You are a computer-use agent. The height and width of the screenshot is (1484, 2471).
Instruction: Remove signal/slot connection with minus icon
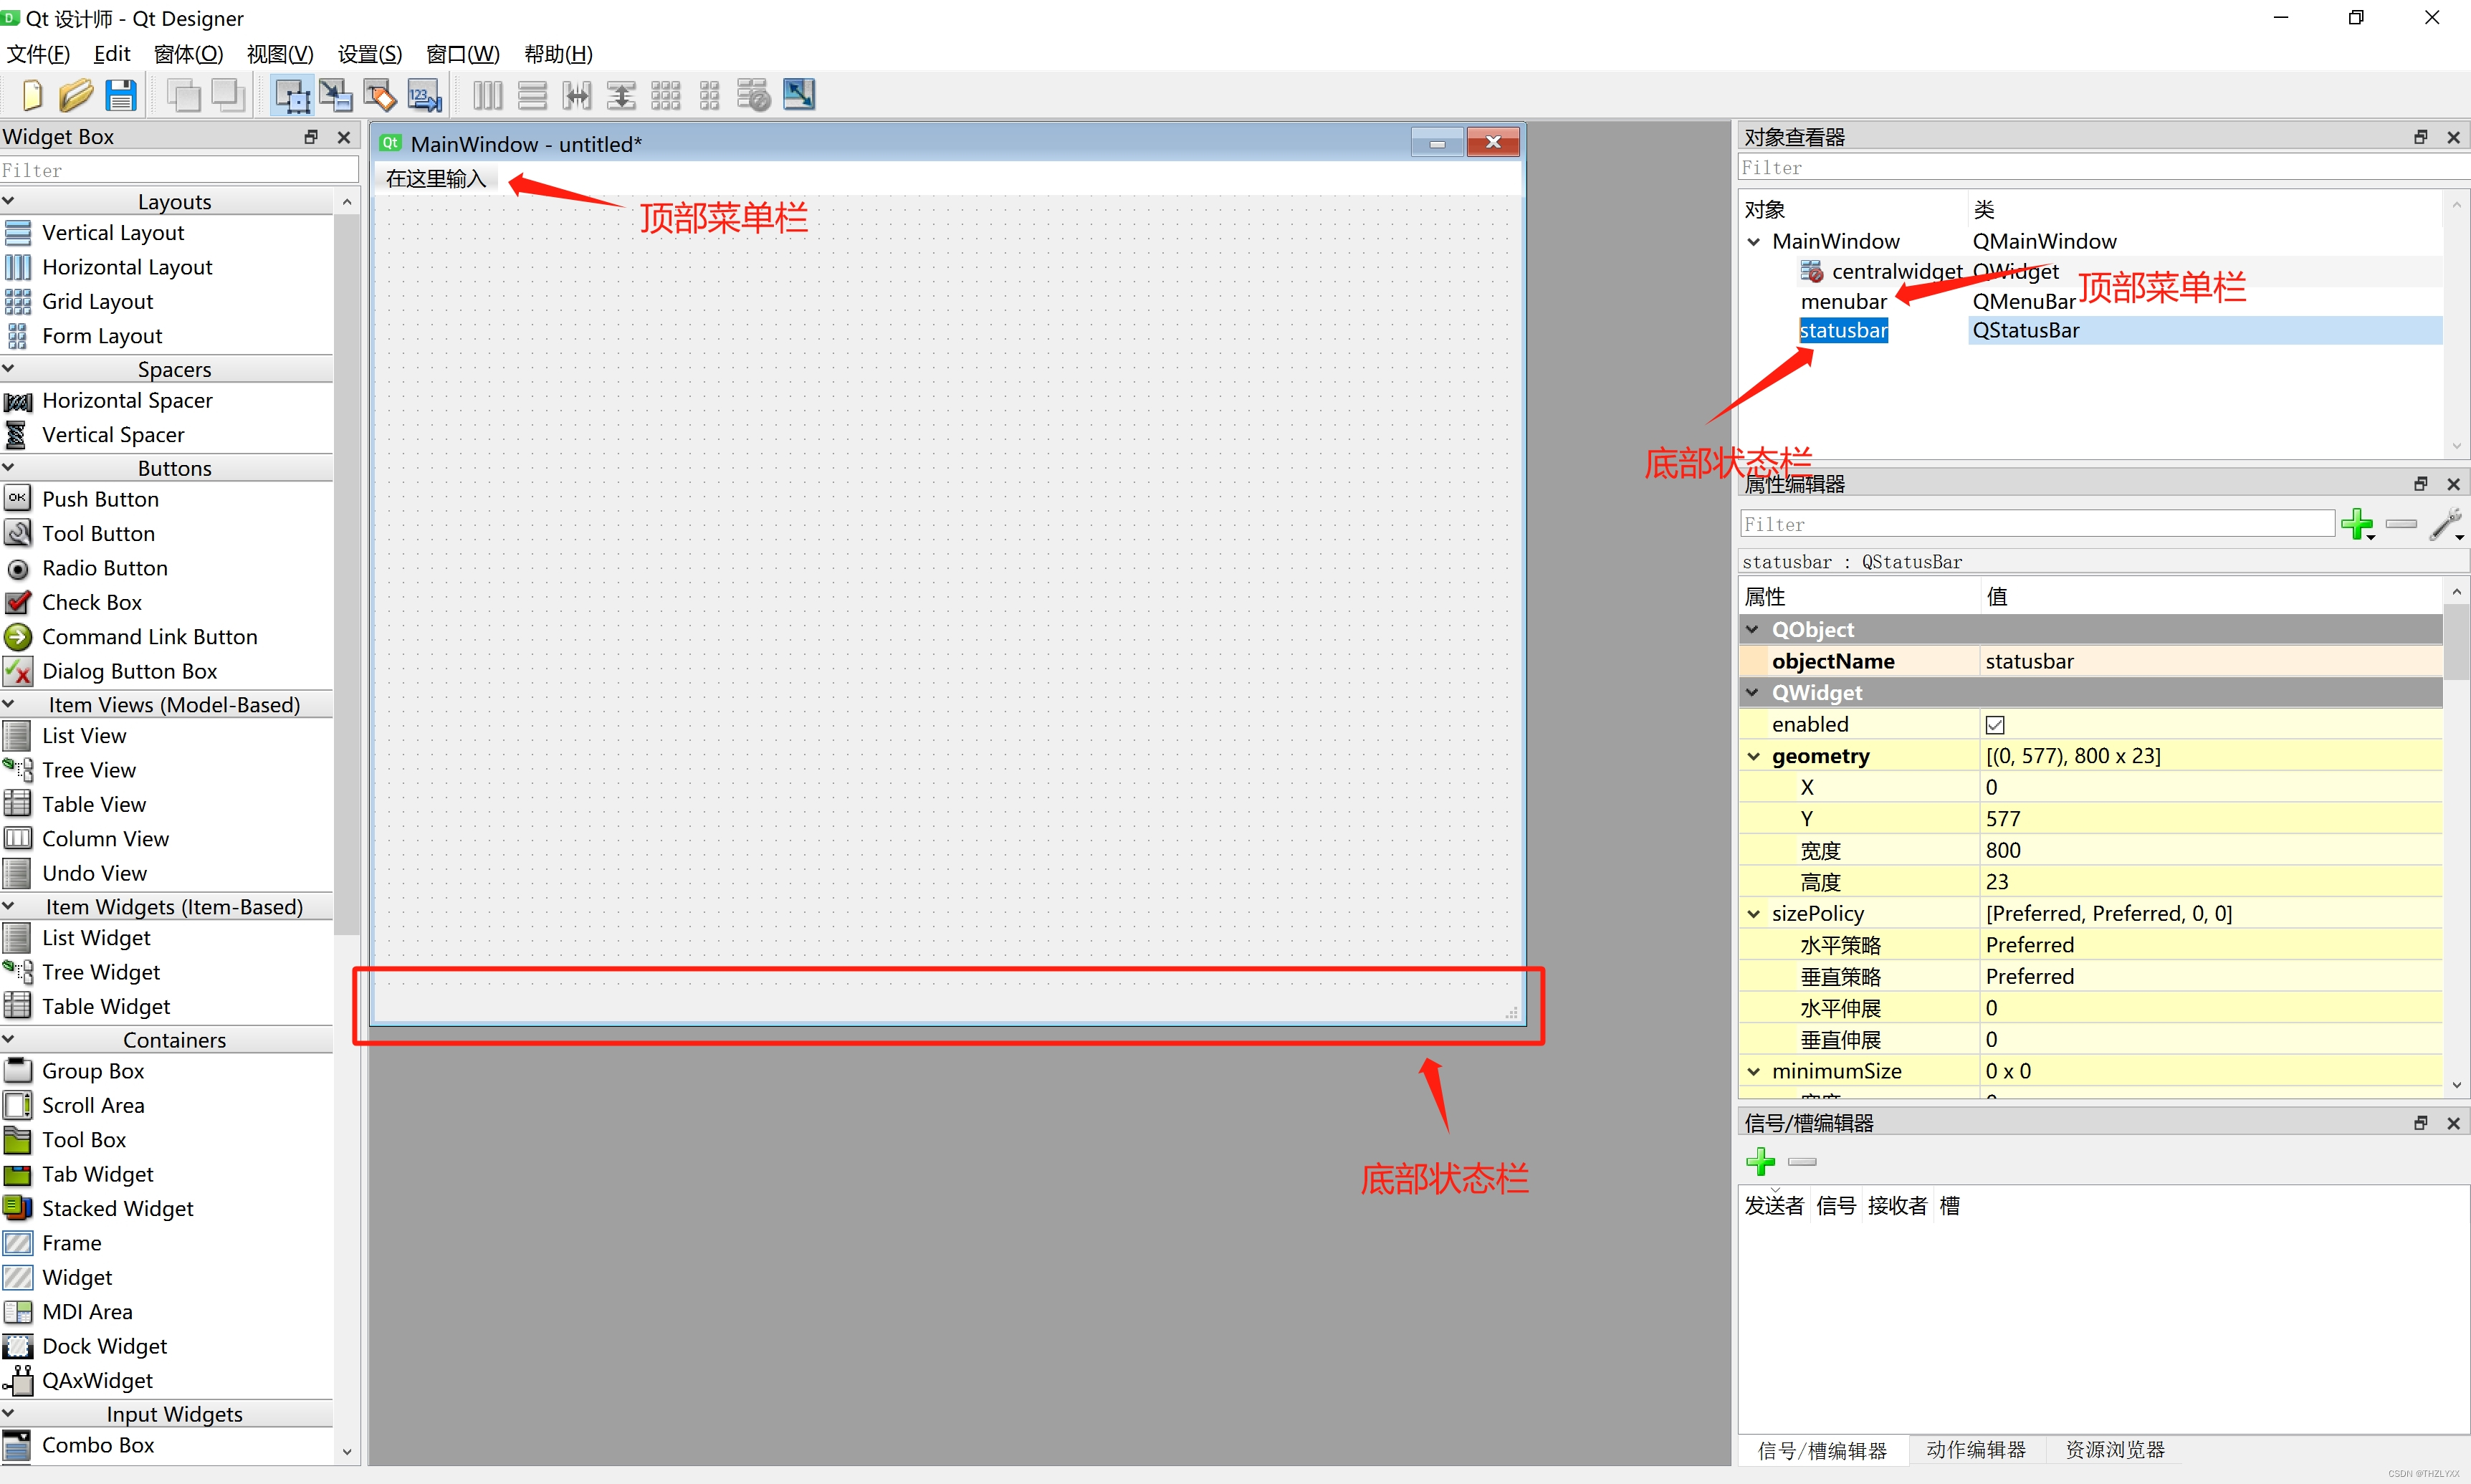click(1802, 1161)
